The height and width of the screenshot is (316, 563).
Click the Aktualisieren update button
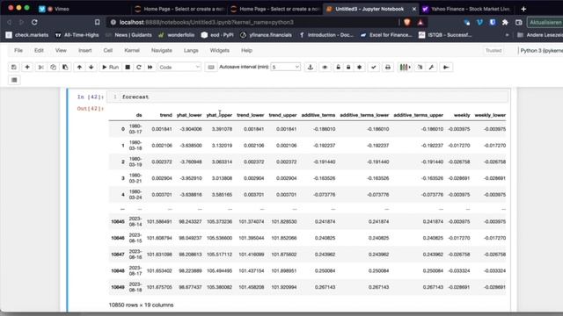pyautogui.click(x=545, y=22)
